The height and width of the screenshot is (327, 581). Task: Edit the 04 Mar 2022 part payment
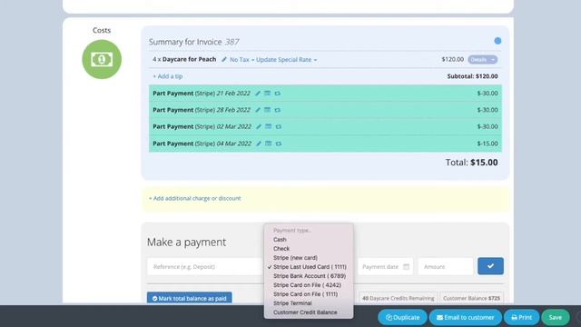(x=259, y=144)
